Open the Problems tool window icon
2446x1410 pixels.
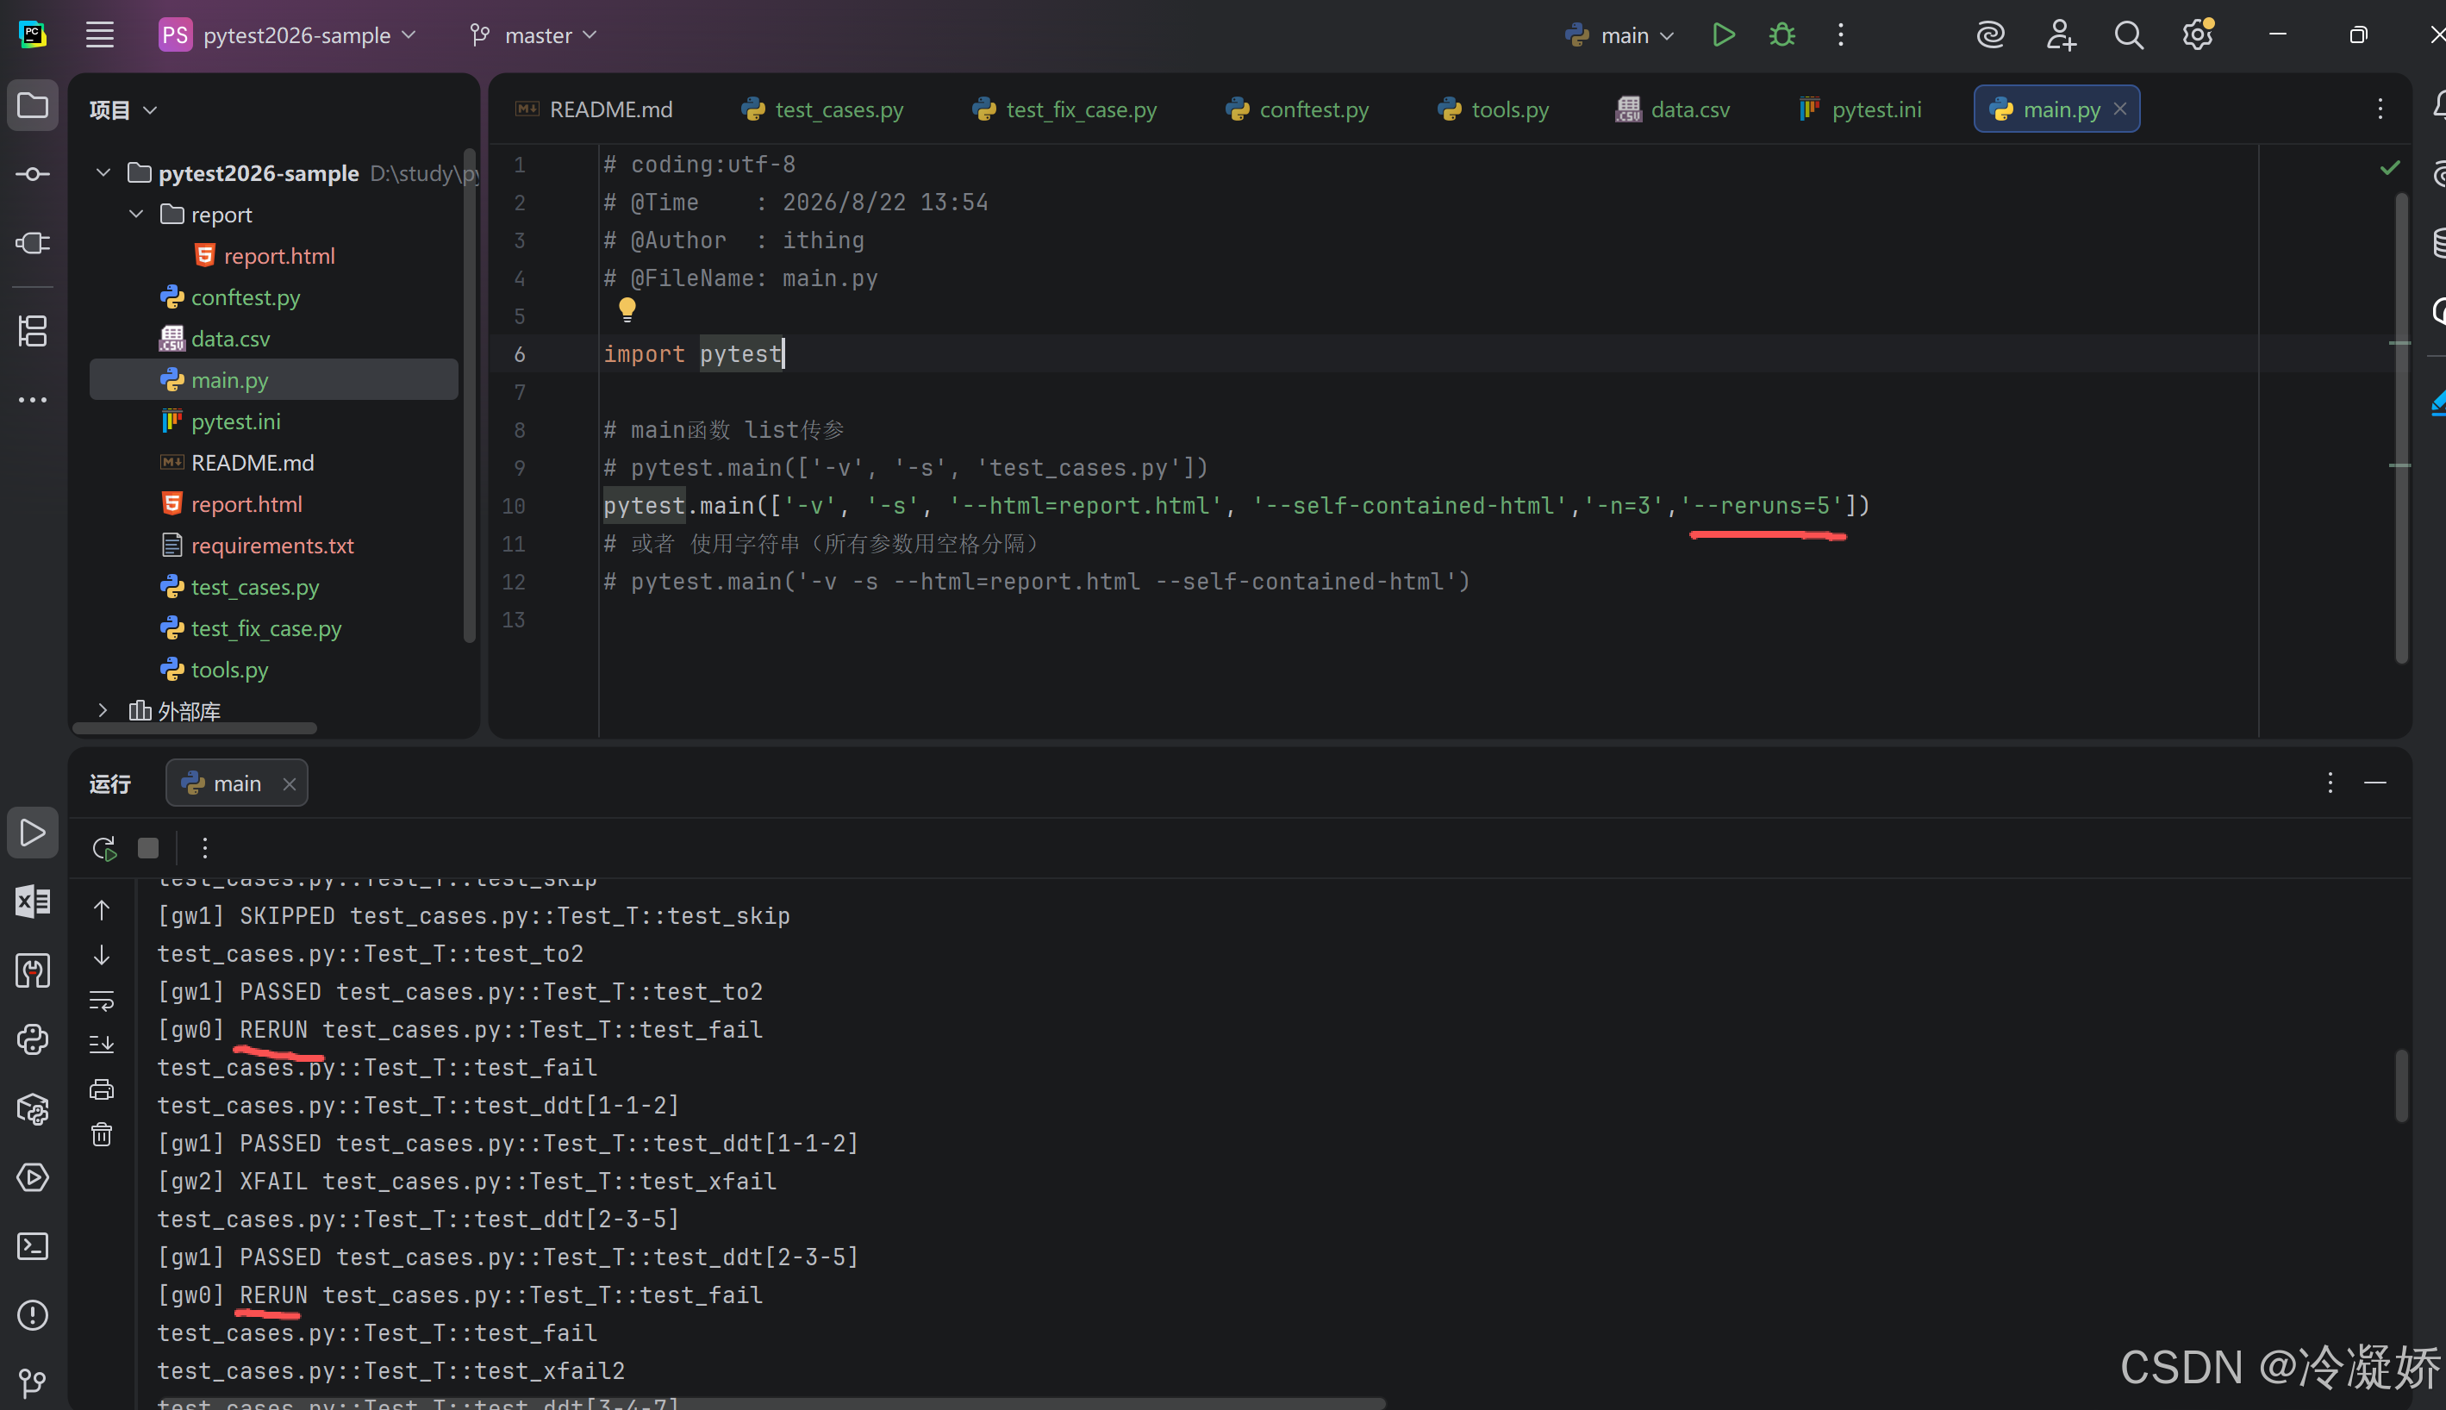click(33, 1315)
